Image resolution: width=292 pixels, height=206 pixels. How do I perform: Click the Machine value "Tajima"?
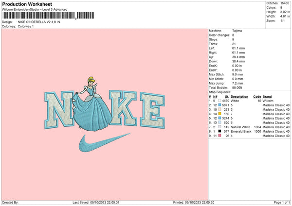tap(237, 31)
